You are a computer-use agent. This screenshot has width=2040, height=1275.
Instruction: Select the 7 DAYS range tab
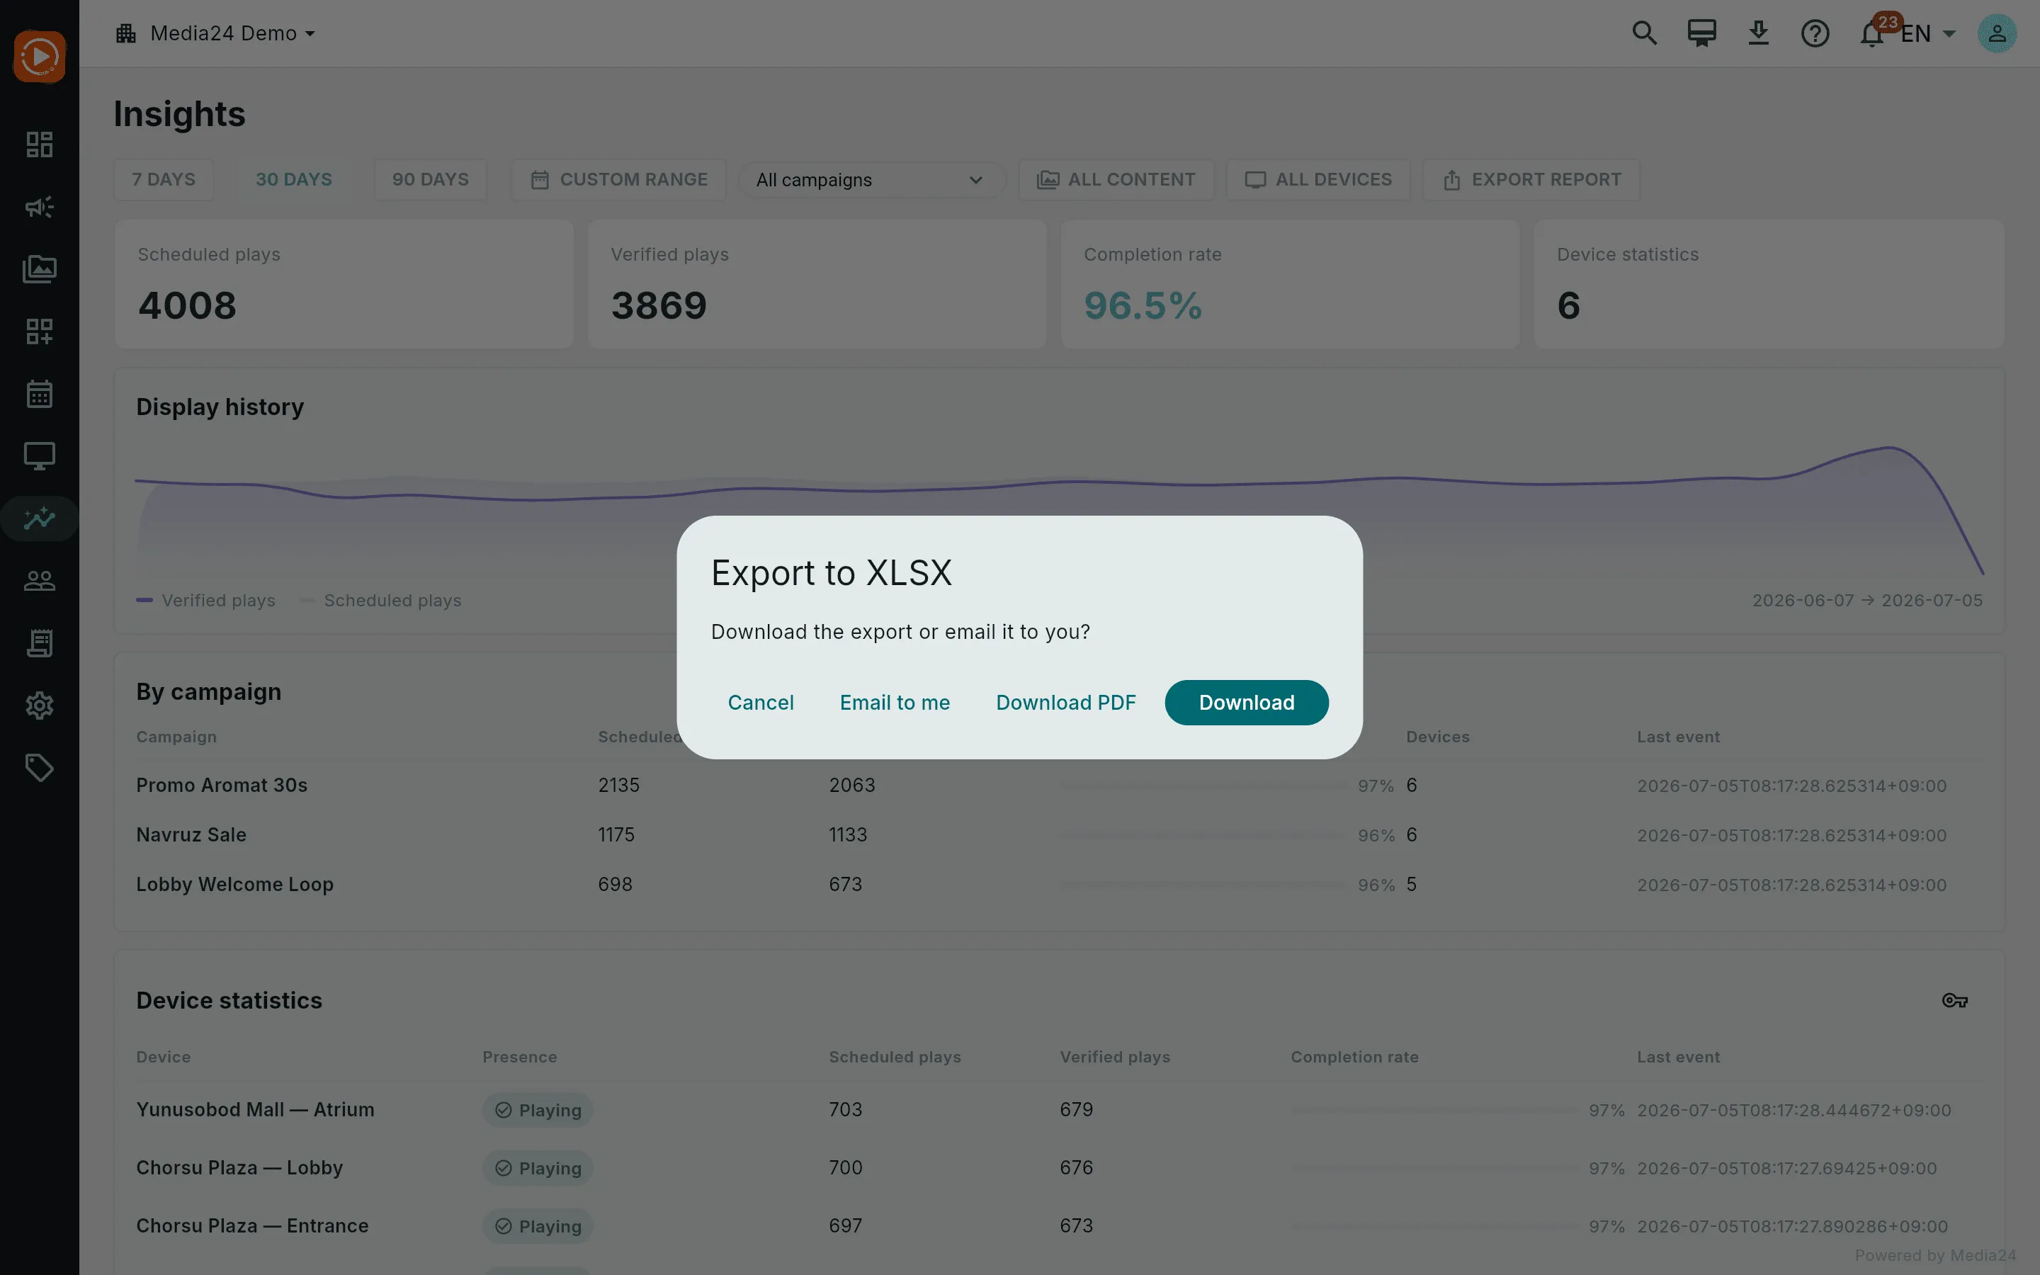click(164, 180)
